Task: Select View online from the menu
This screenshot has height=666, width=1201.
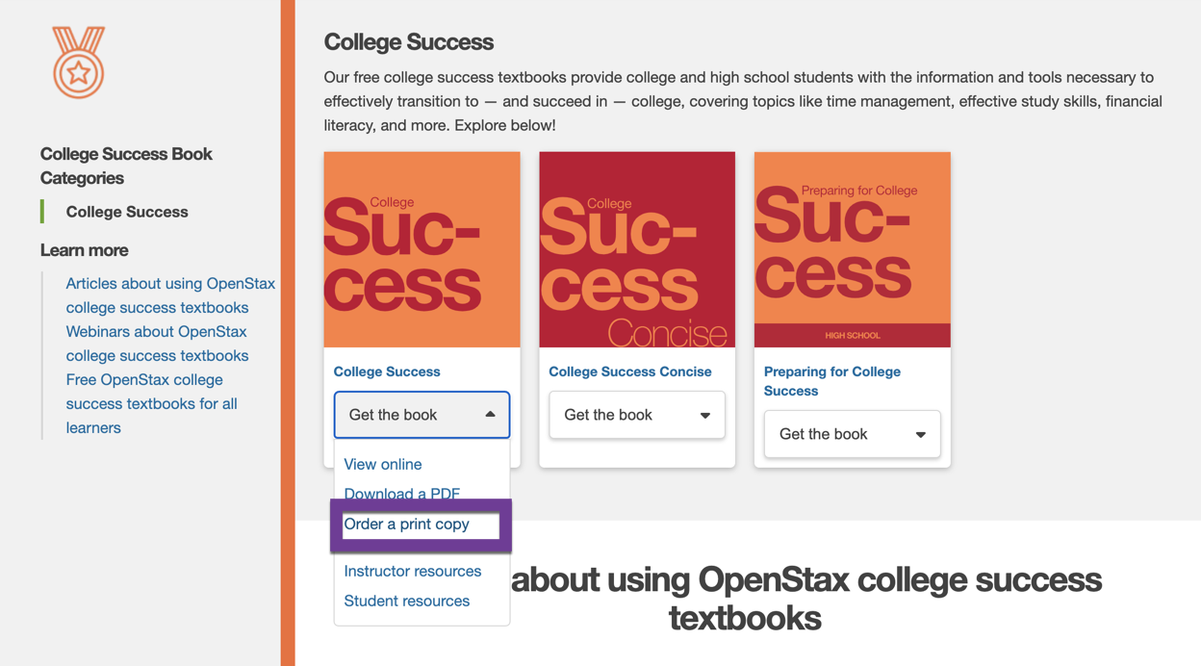Action: point(382,464)
